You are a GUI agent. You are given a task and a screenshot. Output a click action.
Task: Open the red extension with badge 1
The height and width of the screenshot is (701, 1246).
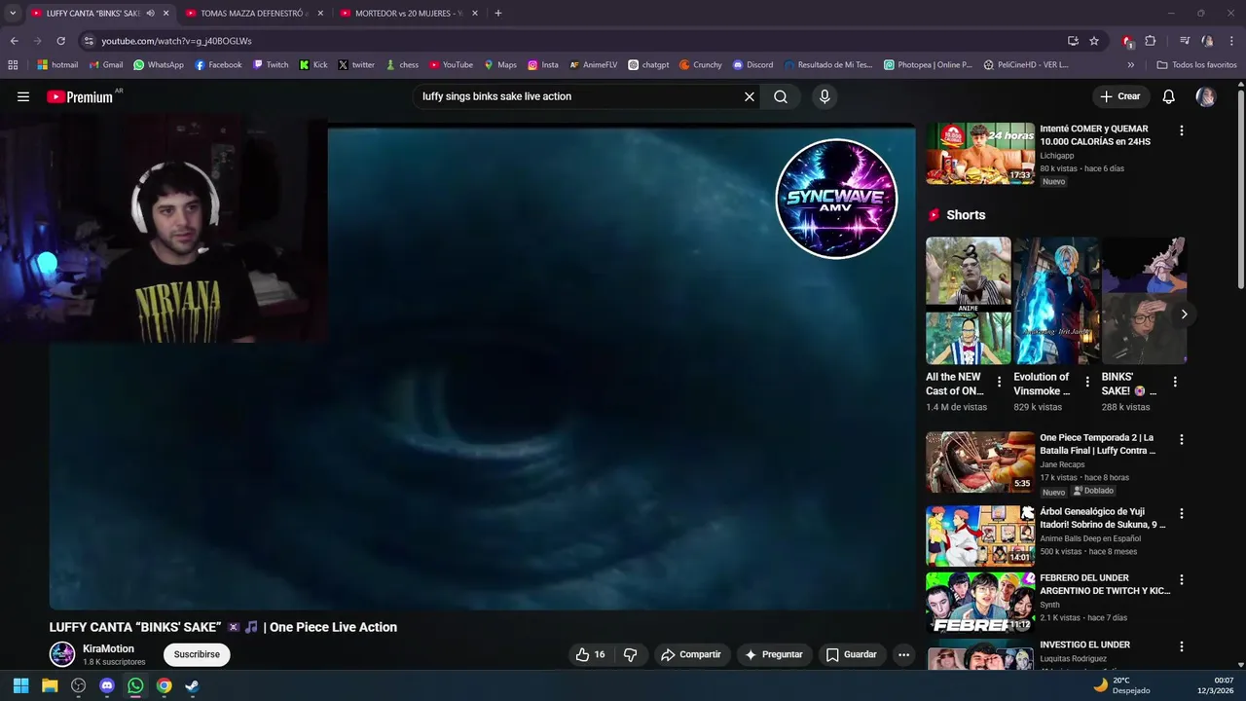[x=1127, y=41]
